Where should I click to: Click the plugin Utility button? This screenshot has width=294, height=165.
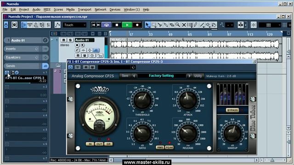coord(198,76)
